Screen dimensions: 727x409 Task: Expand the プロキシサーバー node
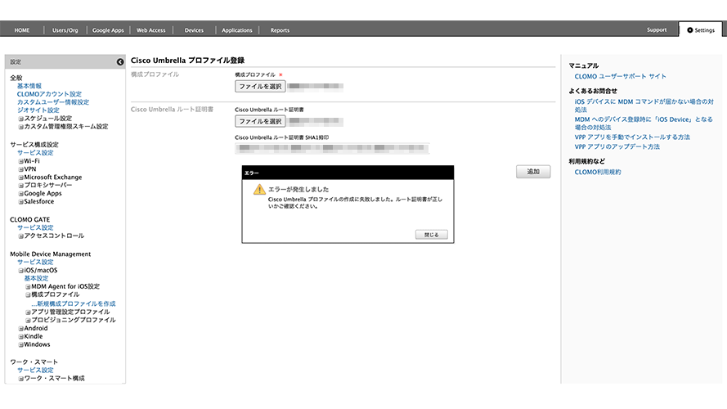21,186
